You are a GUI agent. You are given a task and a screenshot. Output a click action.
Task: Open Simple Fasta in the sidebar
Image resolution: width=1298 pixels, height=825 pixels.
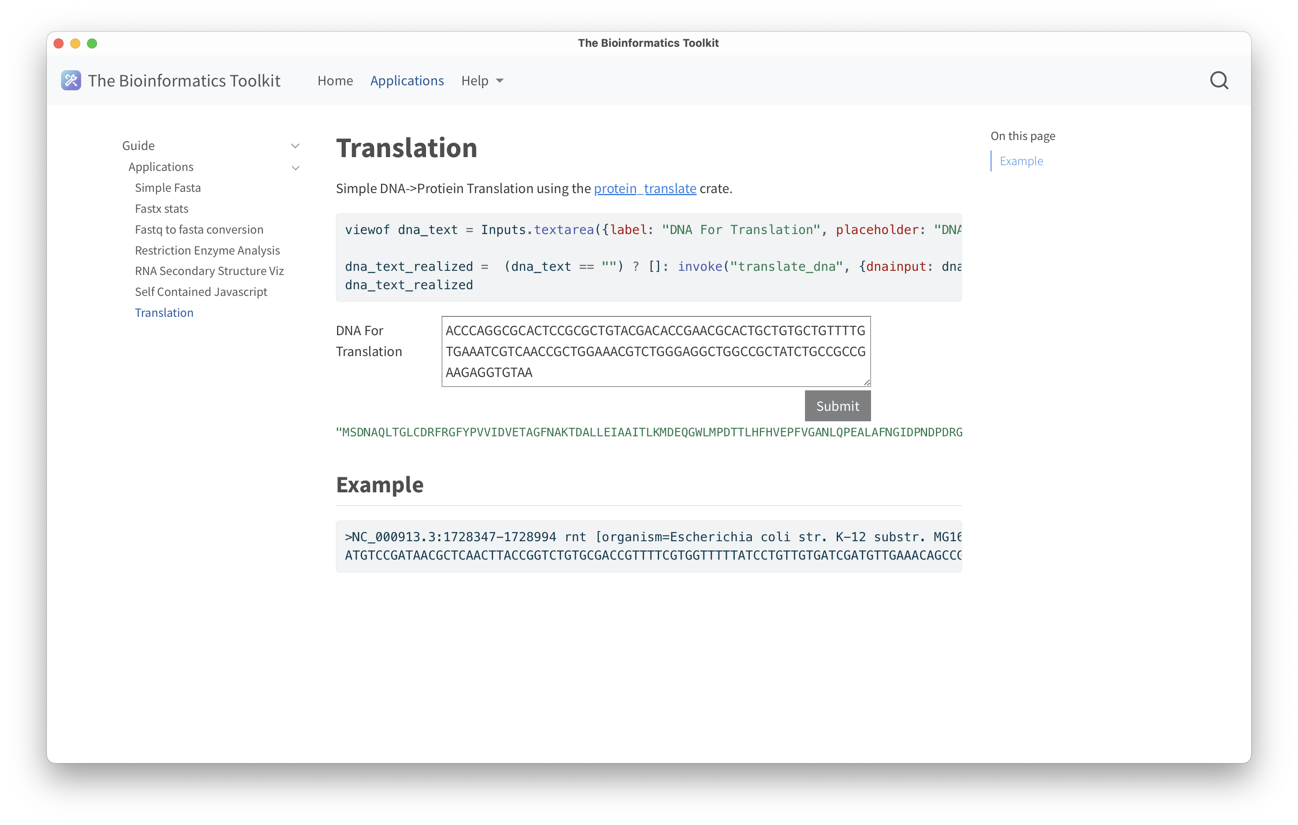click(x=168, y=188)
